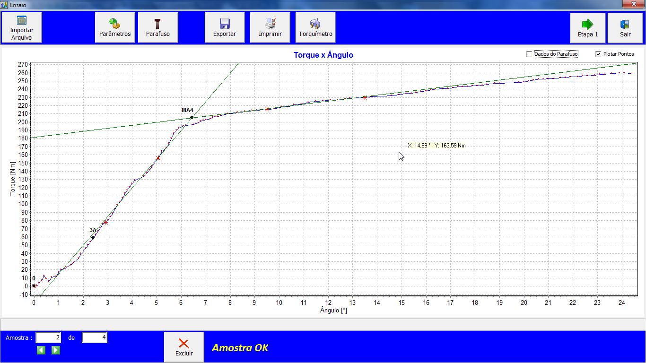
Task: Click the Exportar save button
Action: [225, 27]
